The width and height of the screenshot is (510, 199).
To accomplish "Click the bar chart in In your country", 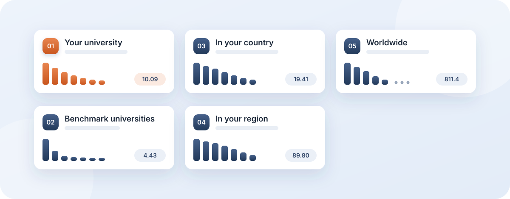I will [x=224, y=74].
